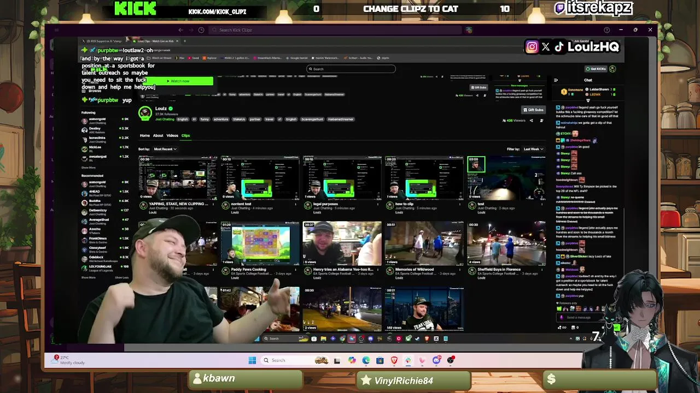Expand the Filter by Last Week dropdown
700x393 pixels.
click(x=533, y=149)
